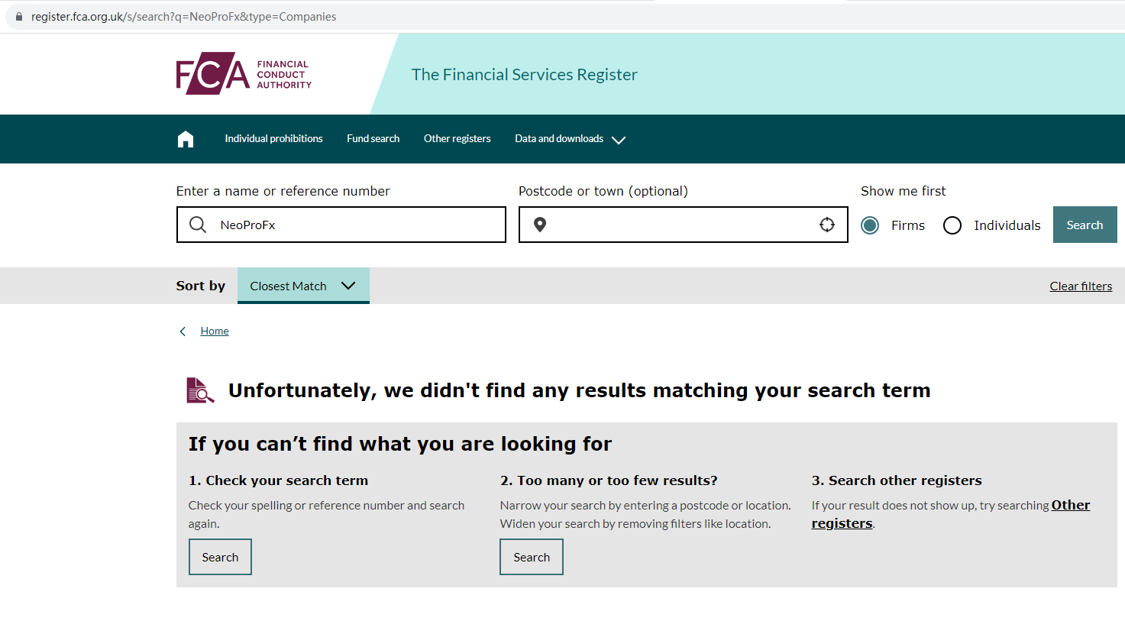The image size is (1125, 634).
Task: Use current location crosshair icon
Action: point(827,225)
